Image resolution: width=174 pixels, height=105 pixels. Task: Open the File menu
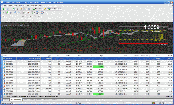pyautogui.click(x=5, y=5)
